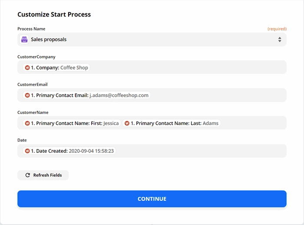Click the Primary Contact Email token icon

[x=27, y=95]
